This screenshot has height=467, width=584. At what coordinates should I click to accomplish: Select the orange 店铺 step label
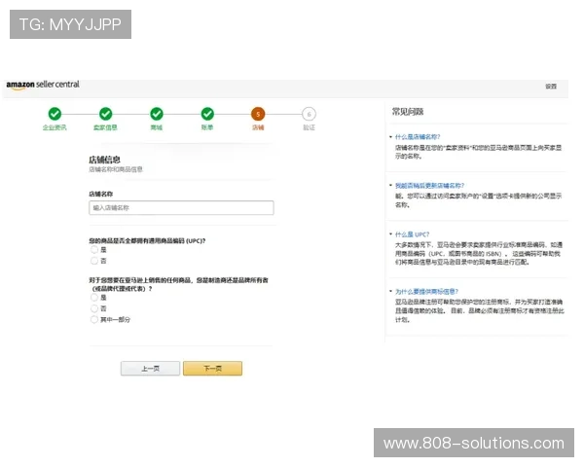pyautogui.click(x=258, y=127)
